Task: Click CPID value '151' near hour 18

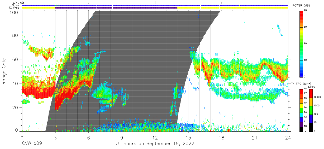Action: (x=222, y=3)
